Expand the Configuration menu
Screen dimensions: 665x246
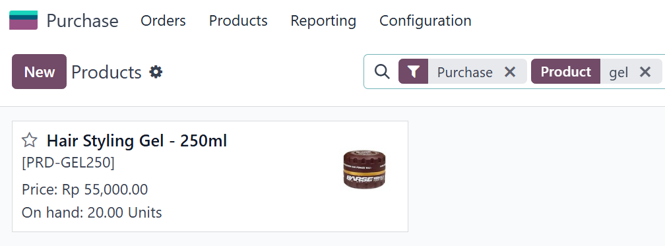426,21
